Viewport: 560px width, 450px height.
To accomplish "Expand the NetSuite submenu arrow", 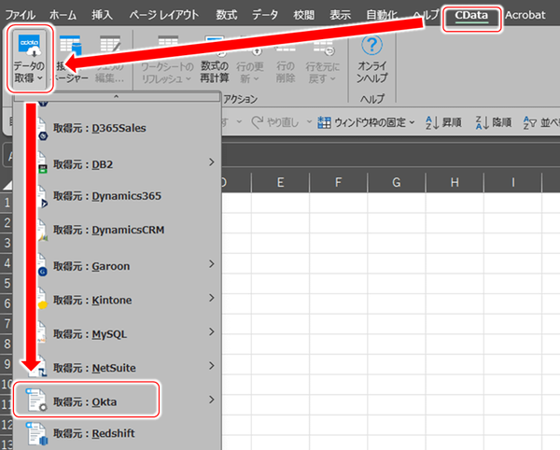I will [x=212, y=366].
